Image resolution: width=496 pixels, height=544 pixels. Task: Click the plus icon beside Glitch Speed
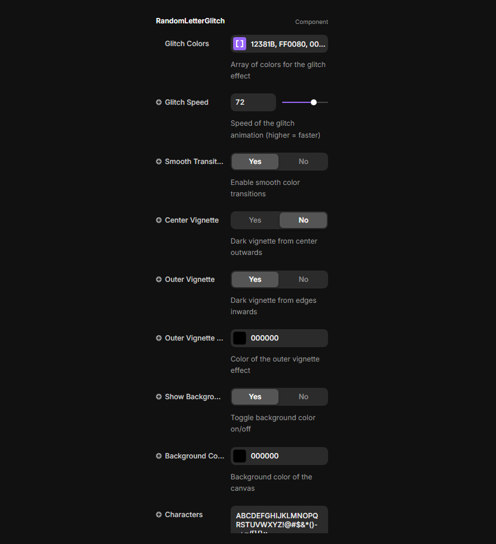pos(159,102)
